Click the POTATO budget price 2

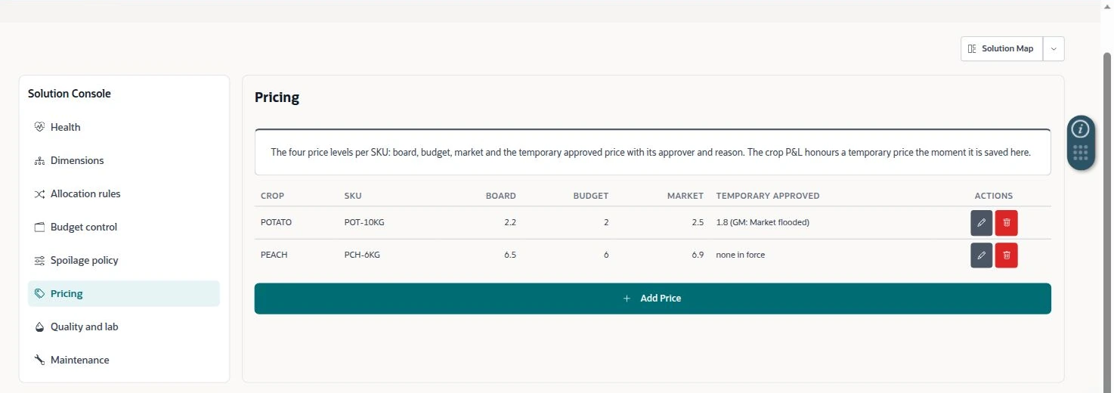pos(606,223)
